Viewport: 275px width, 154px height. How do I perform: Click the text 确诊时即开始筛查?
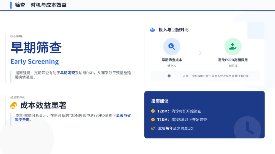pos(186,111)
